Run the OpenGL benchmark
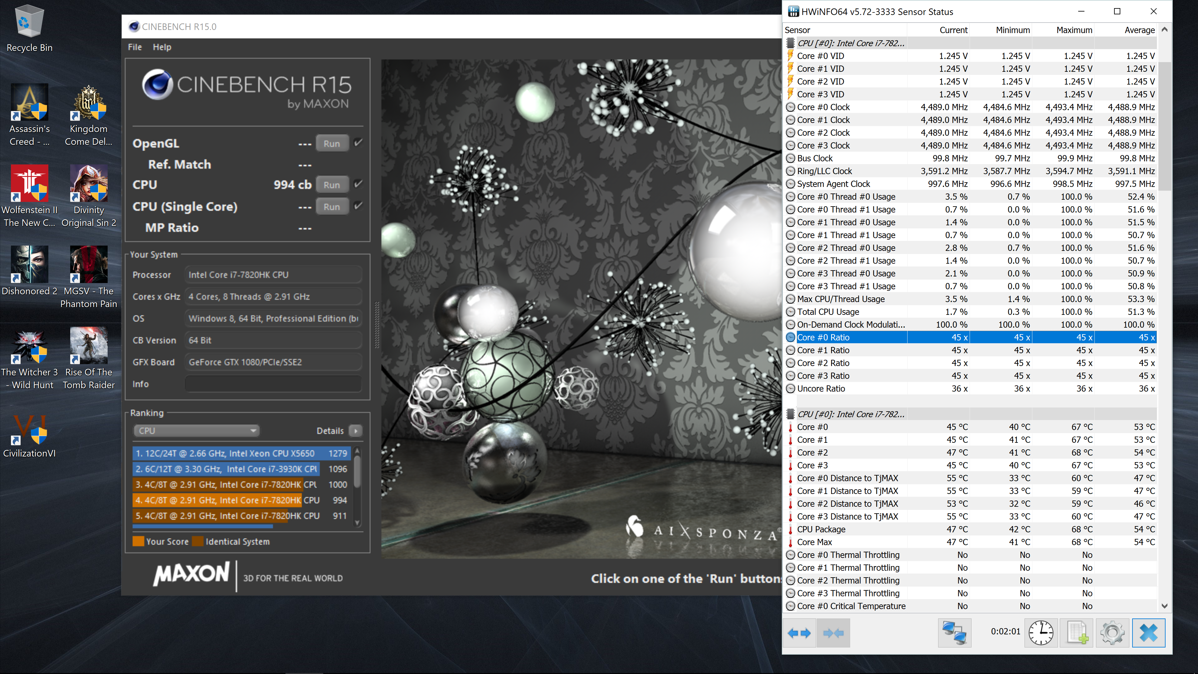The width and height of the screenshot is (1198, 674). 332,143
